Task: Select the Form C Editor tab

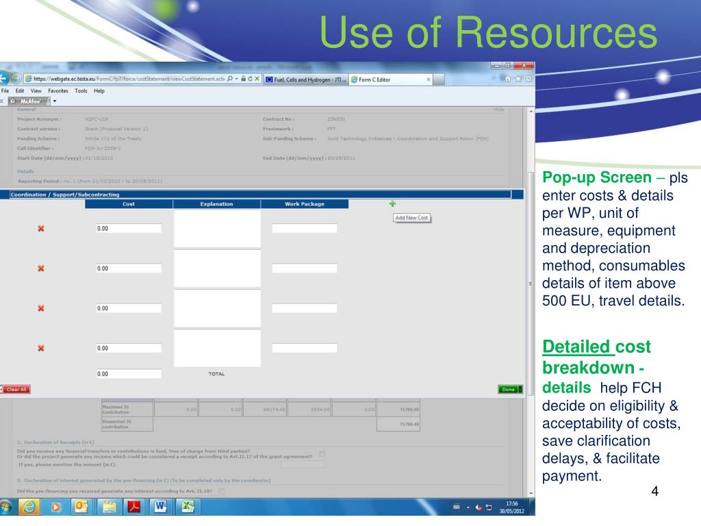Action: (x=390, y=79)
